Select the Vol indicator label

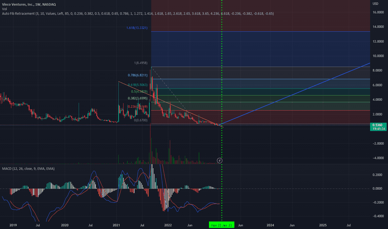point(5,9)
